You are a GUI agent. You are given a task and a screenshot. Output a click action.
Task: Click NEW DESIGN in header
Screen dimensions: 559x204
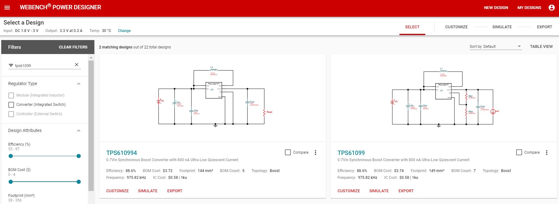(x=496, y=8)
